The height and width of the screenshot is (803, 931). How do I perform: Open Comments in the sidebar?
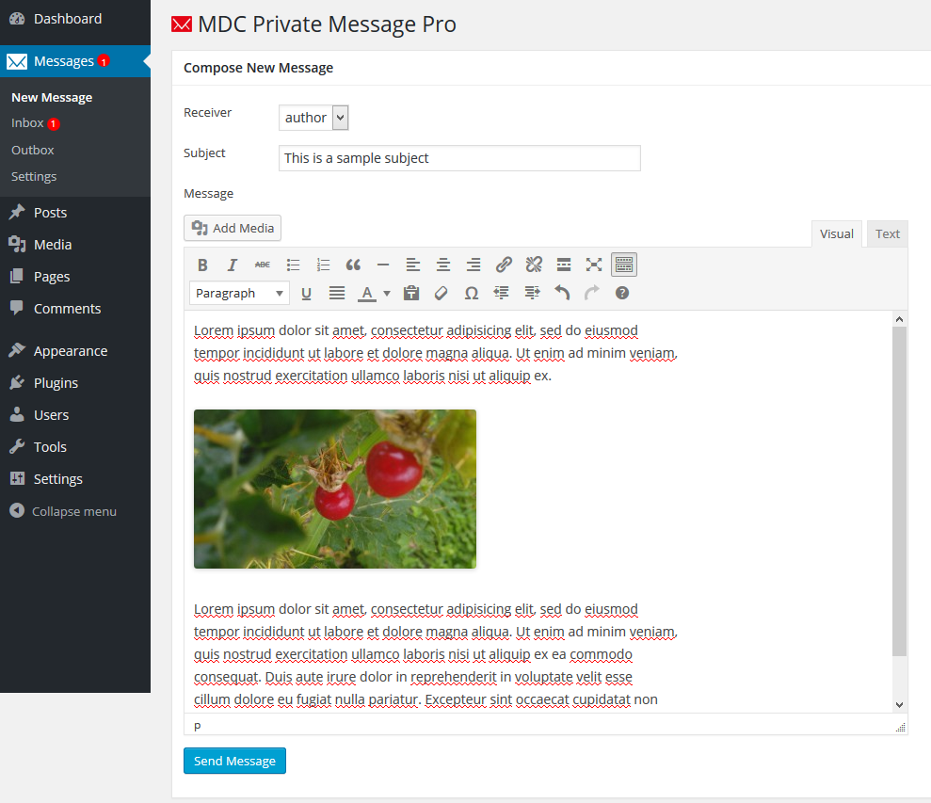click(x=74, y=309)
